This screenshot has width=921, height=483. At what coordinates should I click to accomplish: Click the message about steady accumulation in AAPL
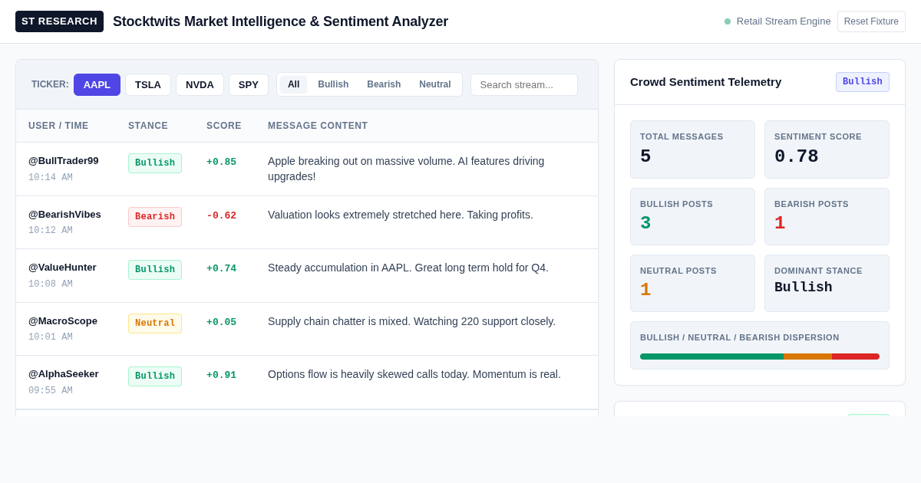[x=408, y=268]
